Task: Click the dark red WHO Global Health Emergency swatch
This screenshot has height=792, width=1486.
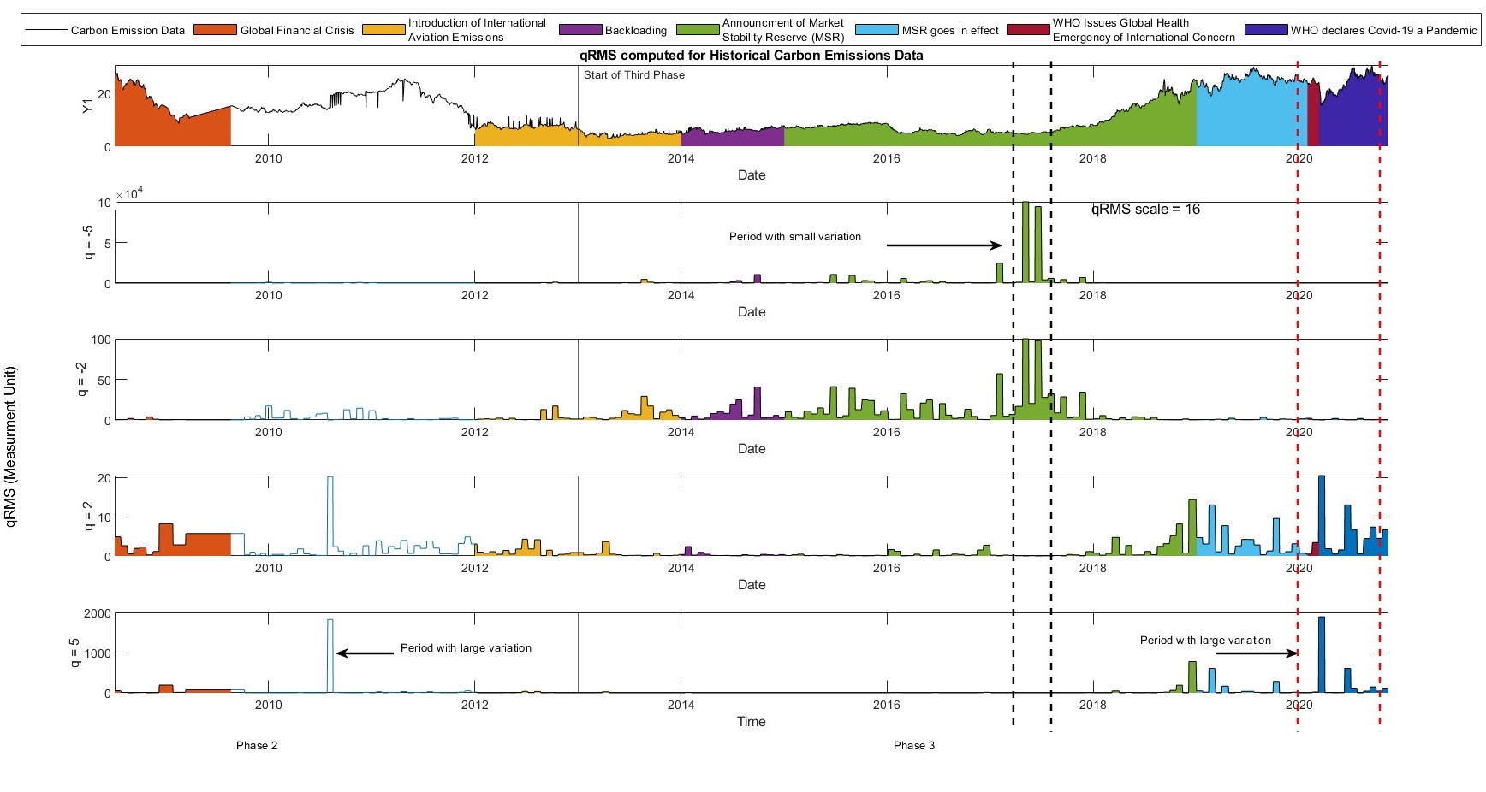Action: coord(1027,30)
